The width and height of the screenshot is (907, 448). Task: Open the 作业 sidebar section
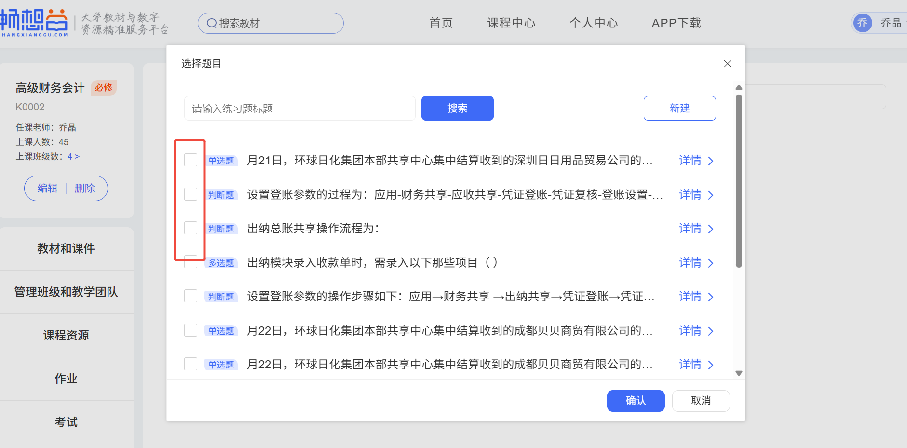pyautogui.click(x=66, y=379)
